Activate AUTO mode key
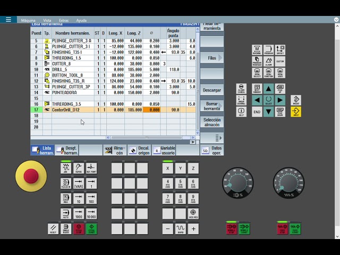Screen dimensions: 340x255 pos(66,214)
